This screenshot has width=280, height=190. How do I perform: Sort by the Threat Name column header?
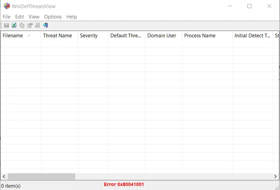[x=59, y=36]
